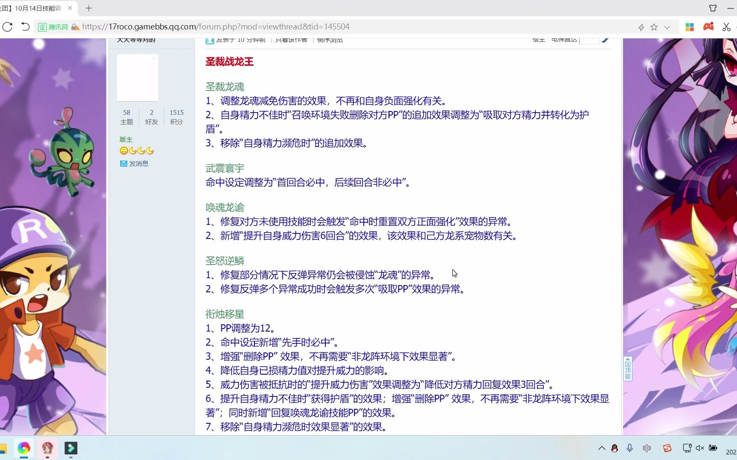This screenshot has width=737, height=460.
Task: Click the line 移除"自身精力濒危时"的追加效果
Action: pos(287,143)
